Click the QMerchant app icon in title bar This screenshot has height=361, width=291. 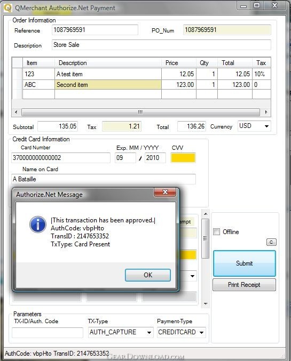tap(7, 8)
